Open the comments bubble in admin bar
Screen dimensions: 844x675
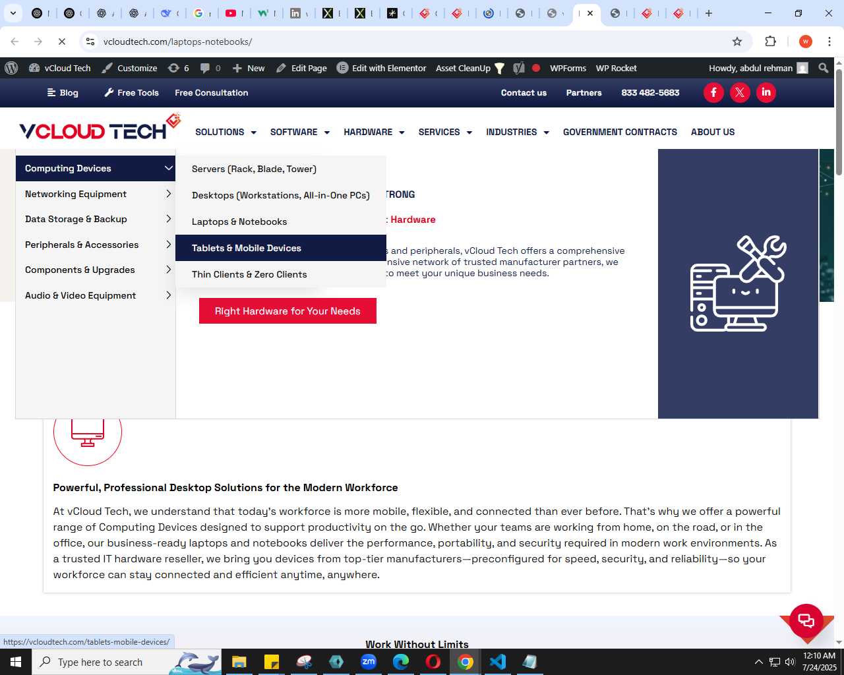point(210,68)
